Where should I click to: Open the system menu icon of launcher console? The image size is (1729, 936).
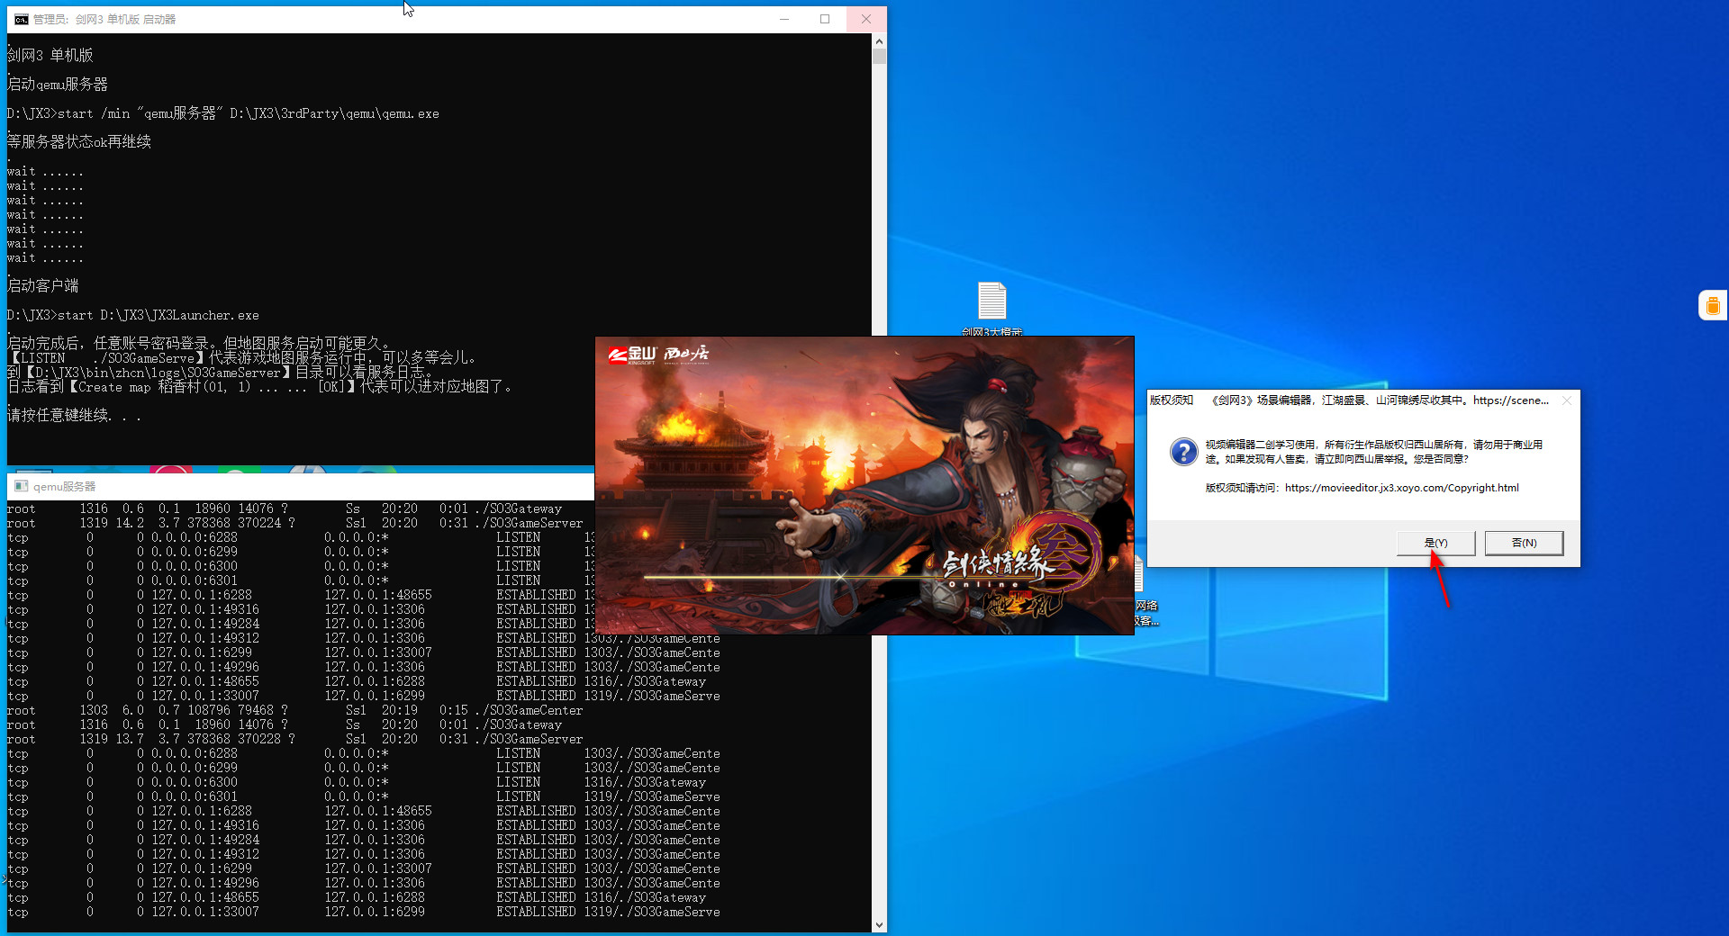point(21,19)
